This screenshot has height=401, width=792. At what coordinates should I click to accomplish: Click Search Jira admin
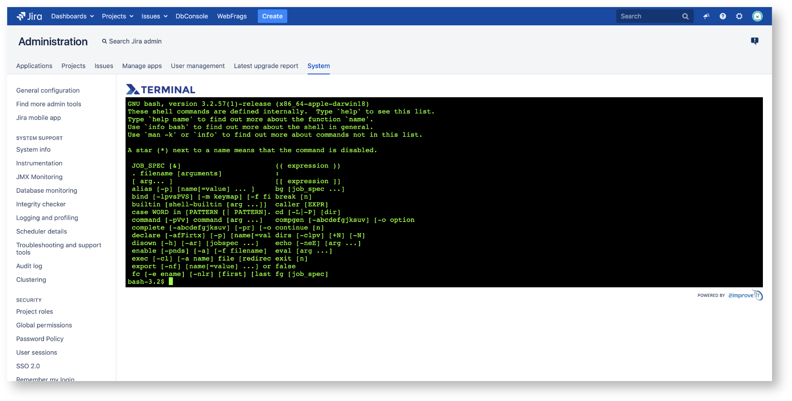point(132,41)
